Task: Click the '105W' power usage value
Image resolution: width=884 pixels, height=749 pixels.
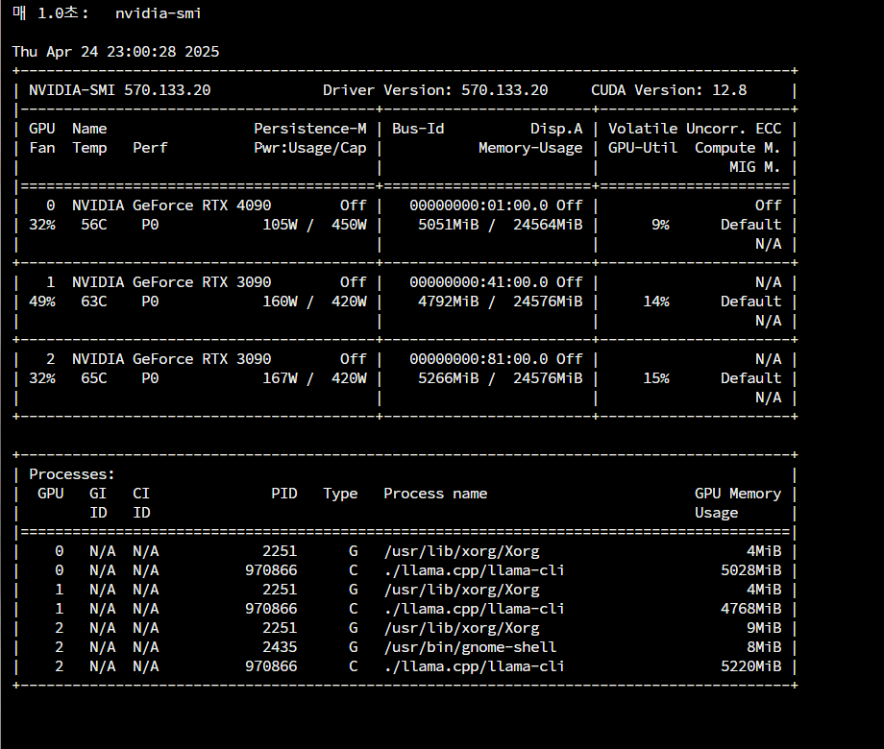Action: pos(280,225)
